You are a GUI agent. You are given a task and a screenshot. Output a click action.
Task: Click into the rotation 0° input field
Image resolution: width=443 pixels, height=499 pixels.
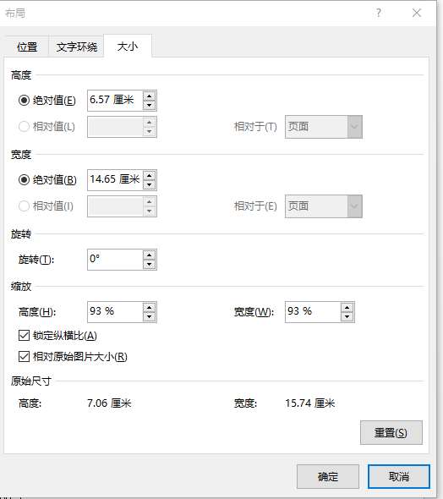pos(115,260)
